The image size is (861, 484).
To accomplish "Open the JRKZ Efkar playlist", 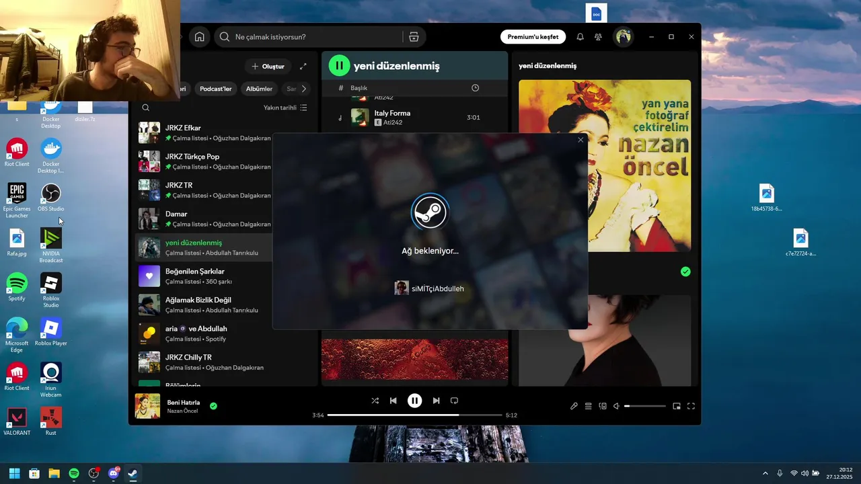I will 204,132.
